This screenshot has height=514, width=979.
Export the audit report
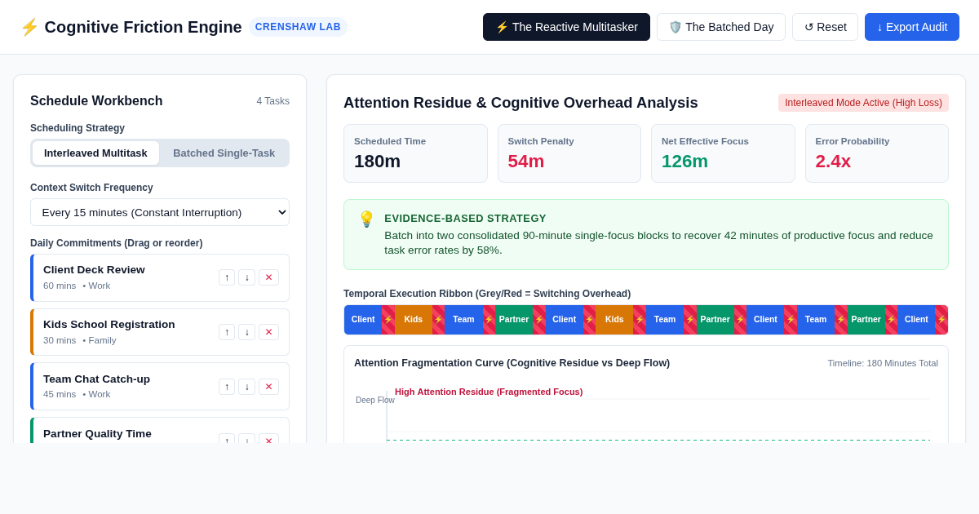click(912, 27)
